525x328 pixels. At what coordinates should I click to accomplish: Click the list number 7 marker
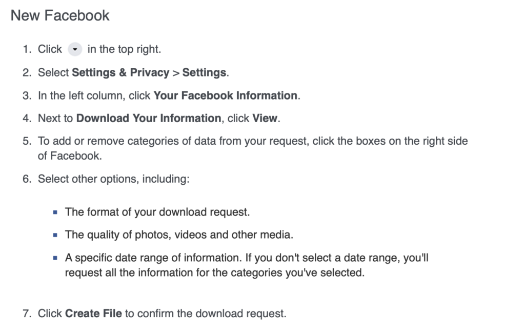[x=27, y=313]
